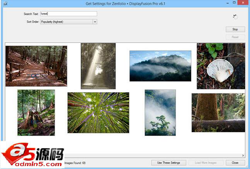Click the Use These Settings button
This screenshot has height=169, width=250.
pyautogui.click(x=168, y=162)
